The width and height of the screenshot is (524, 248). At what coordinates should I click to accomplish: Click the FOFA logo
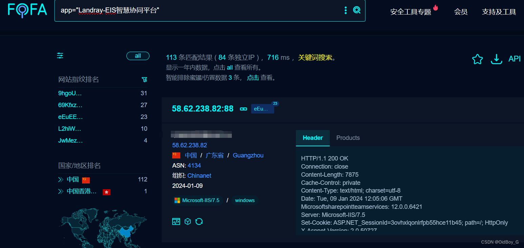coord(27,10)
